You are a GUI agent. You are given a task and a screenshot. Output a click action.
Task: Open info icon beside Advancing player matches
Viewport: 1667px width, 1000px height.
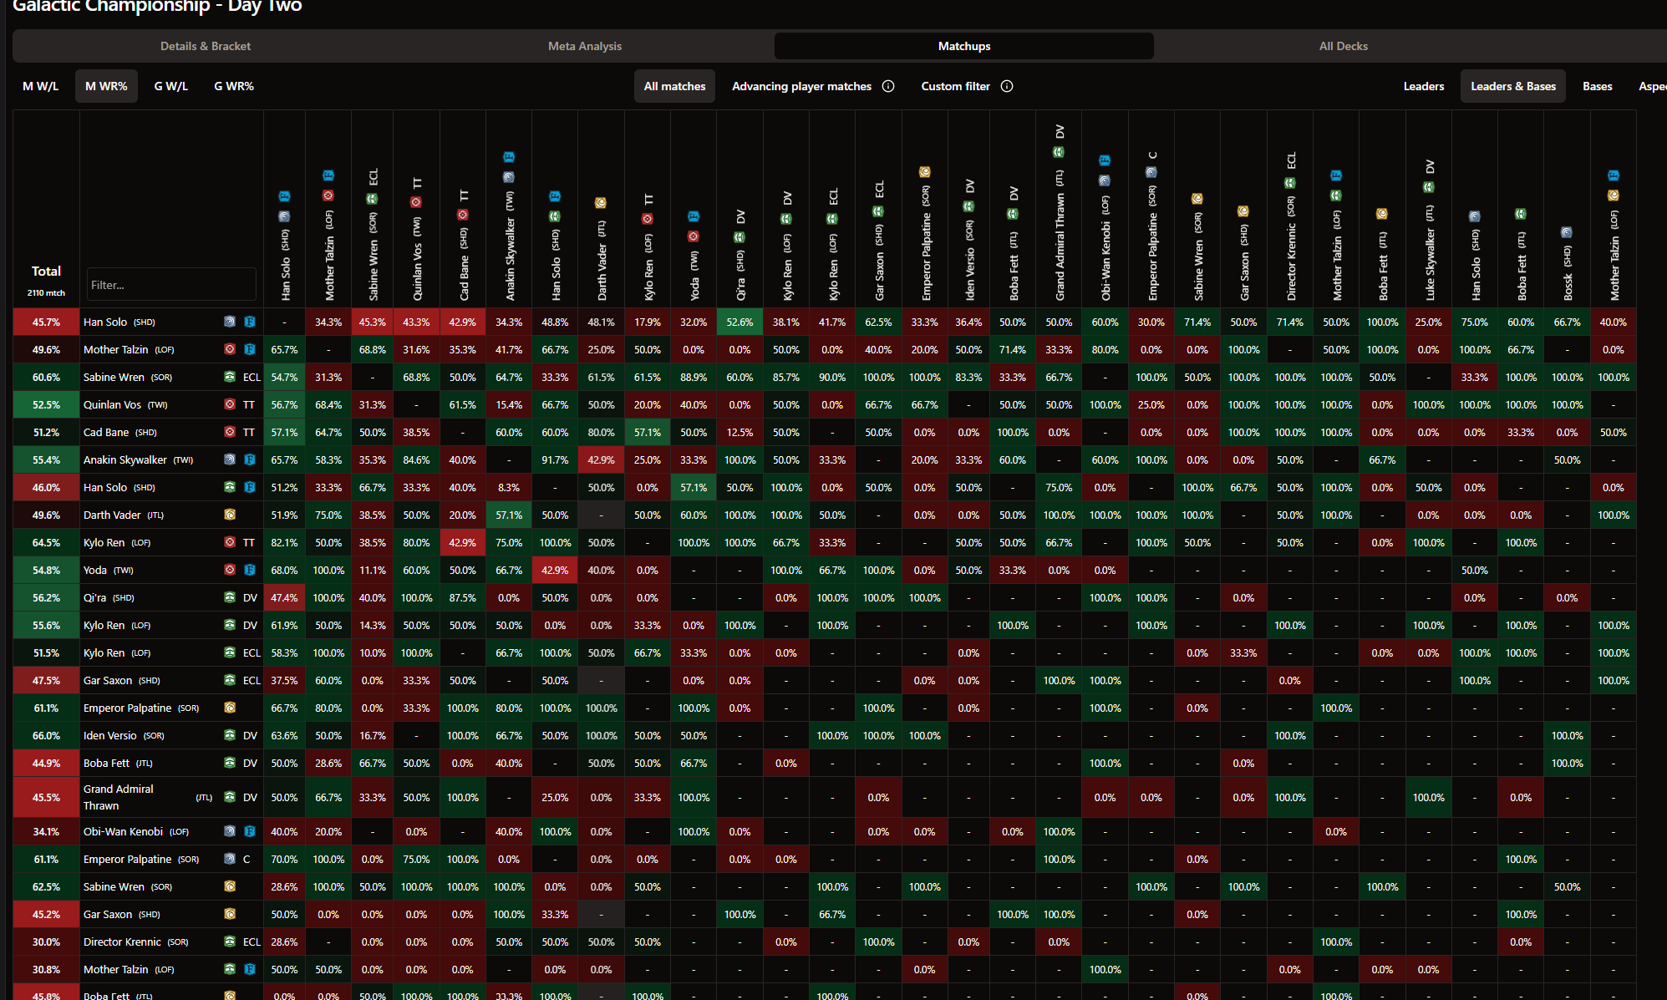(888, 86)
